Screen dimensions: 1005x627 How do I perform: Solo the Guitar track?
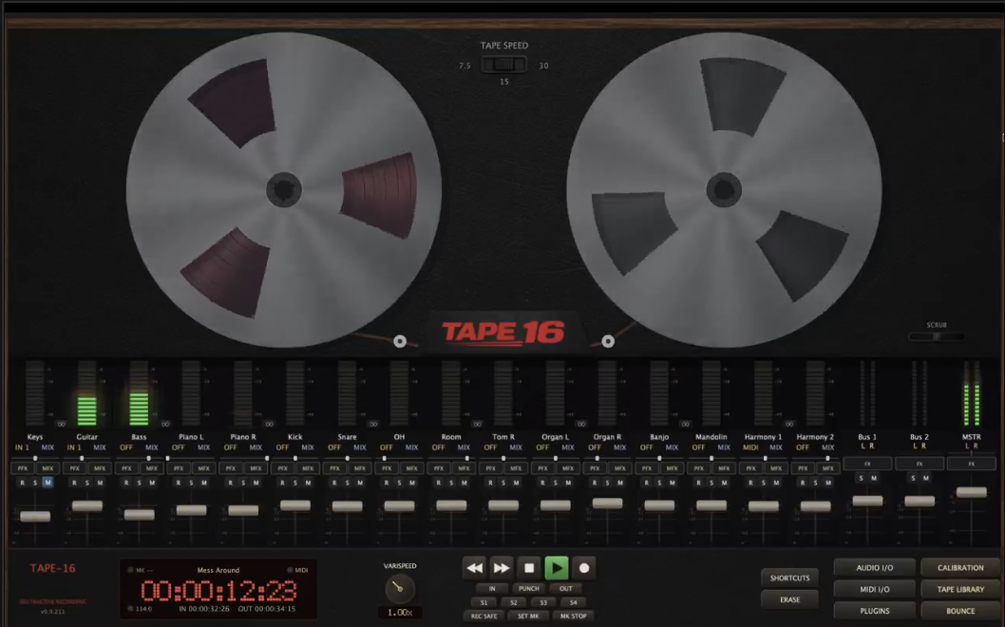(x=87, y=482)
